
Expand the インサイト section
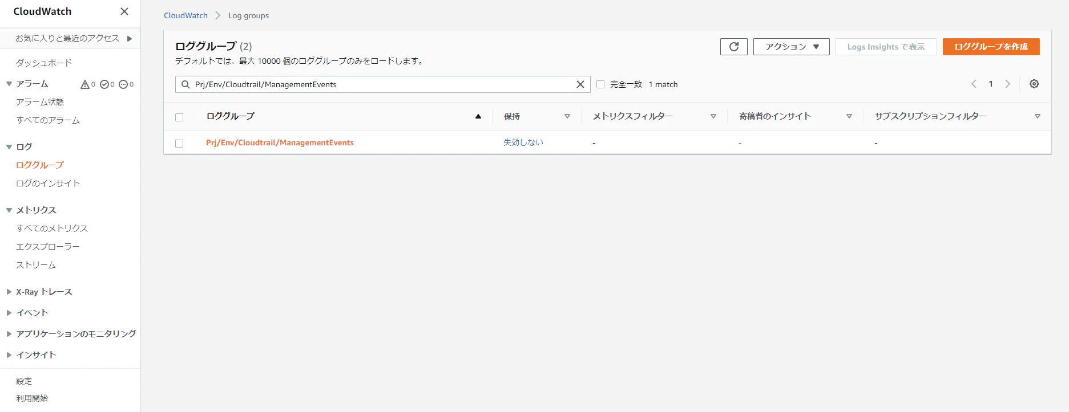point(9,355)
